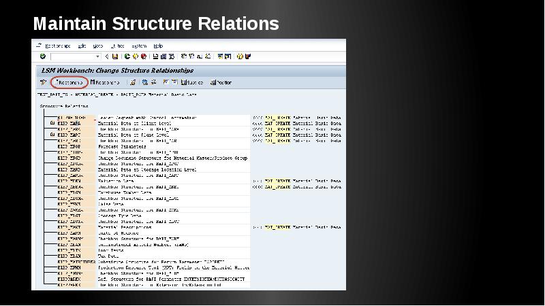Select the Valuation Data row

point(153,181)
